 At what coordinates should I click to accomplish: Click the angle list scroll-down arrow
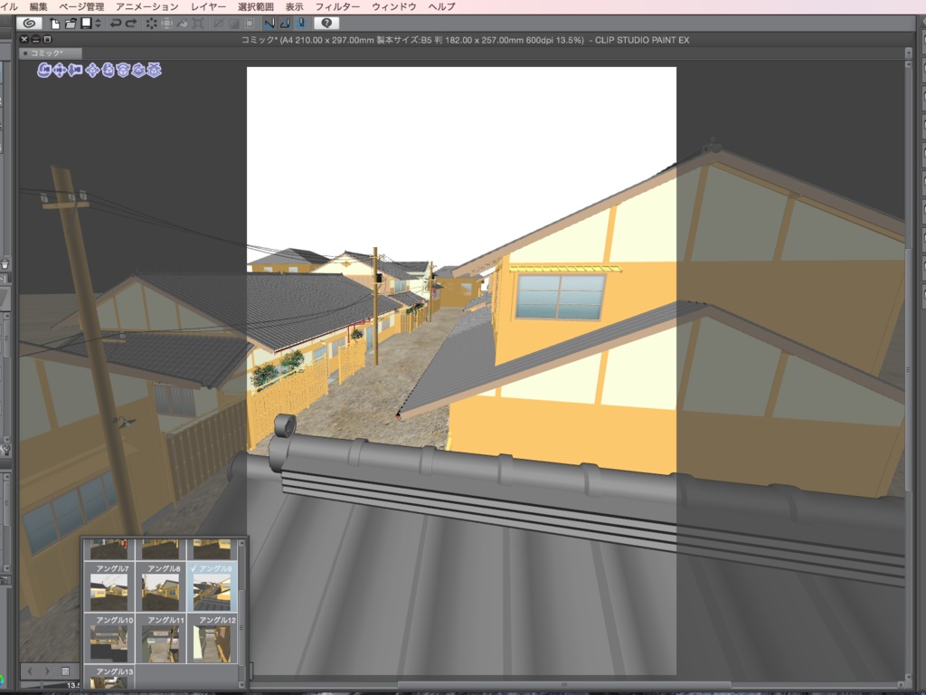[x=241, y=685]
